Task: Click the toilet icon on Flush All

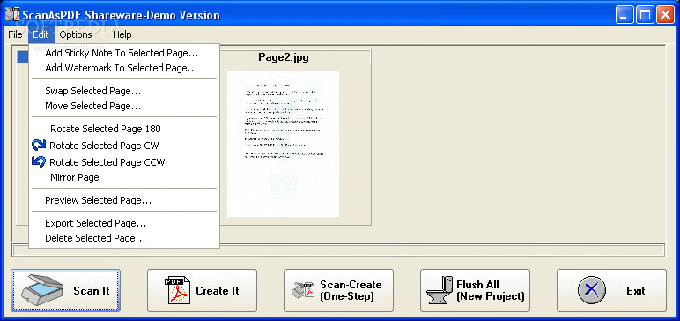Action: [440, 290]
